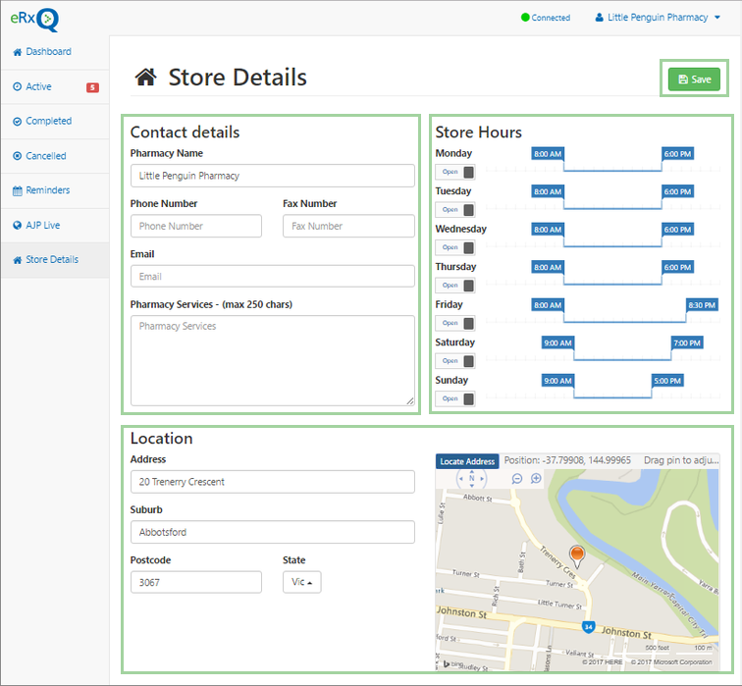
Task: Toggle Wednesday Open switch
Action: click(455, 247)
